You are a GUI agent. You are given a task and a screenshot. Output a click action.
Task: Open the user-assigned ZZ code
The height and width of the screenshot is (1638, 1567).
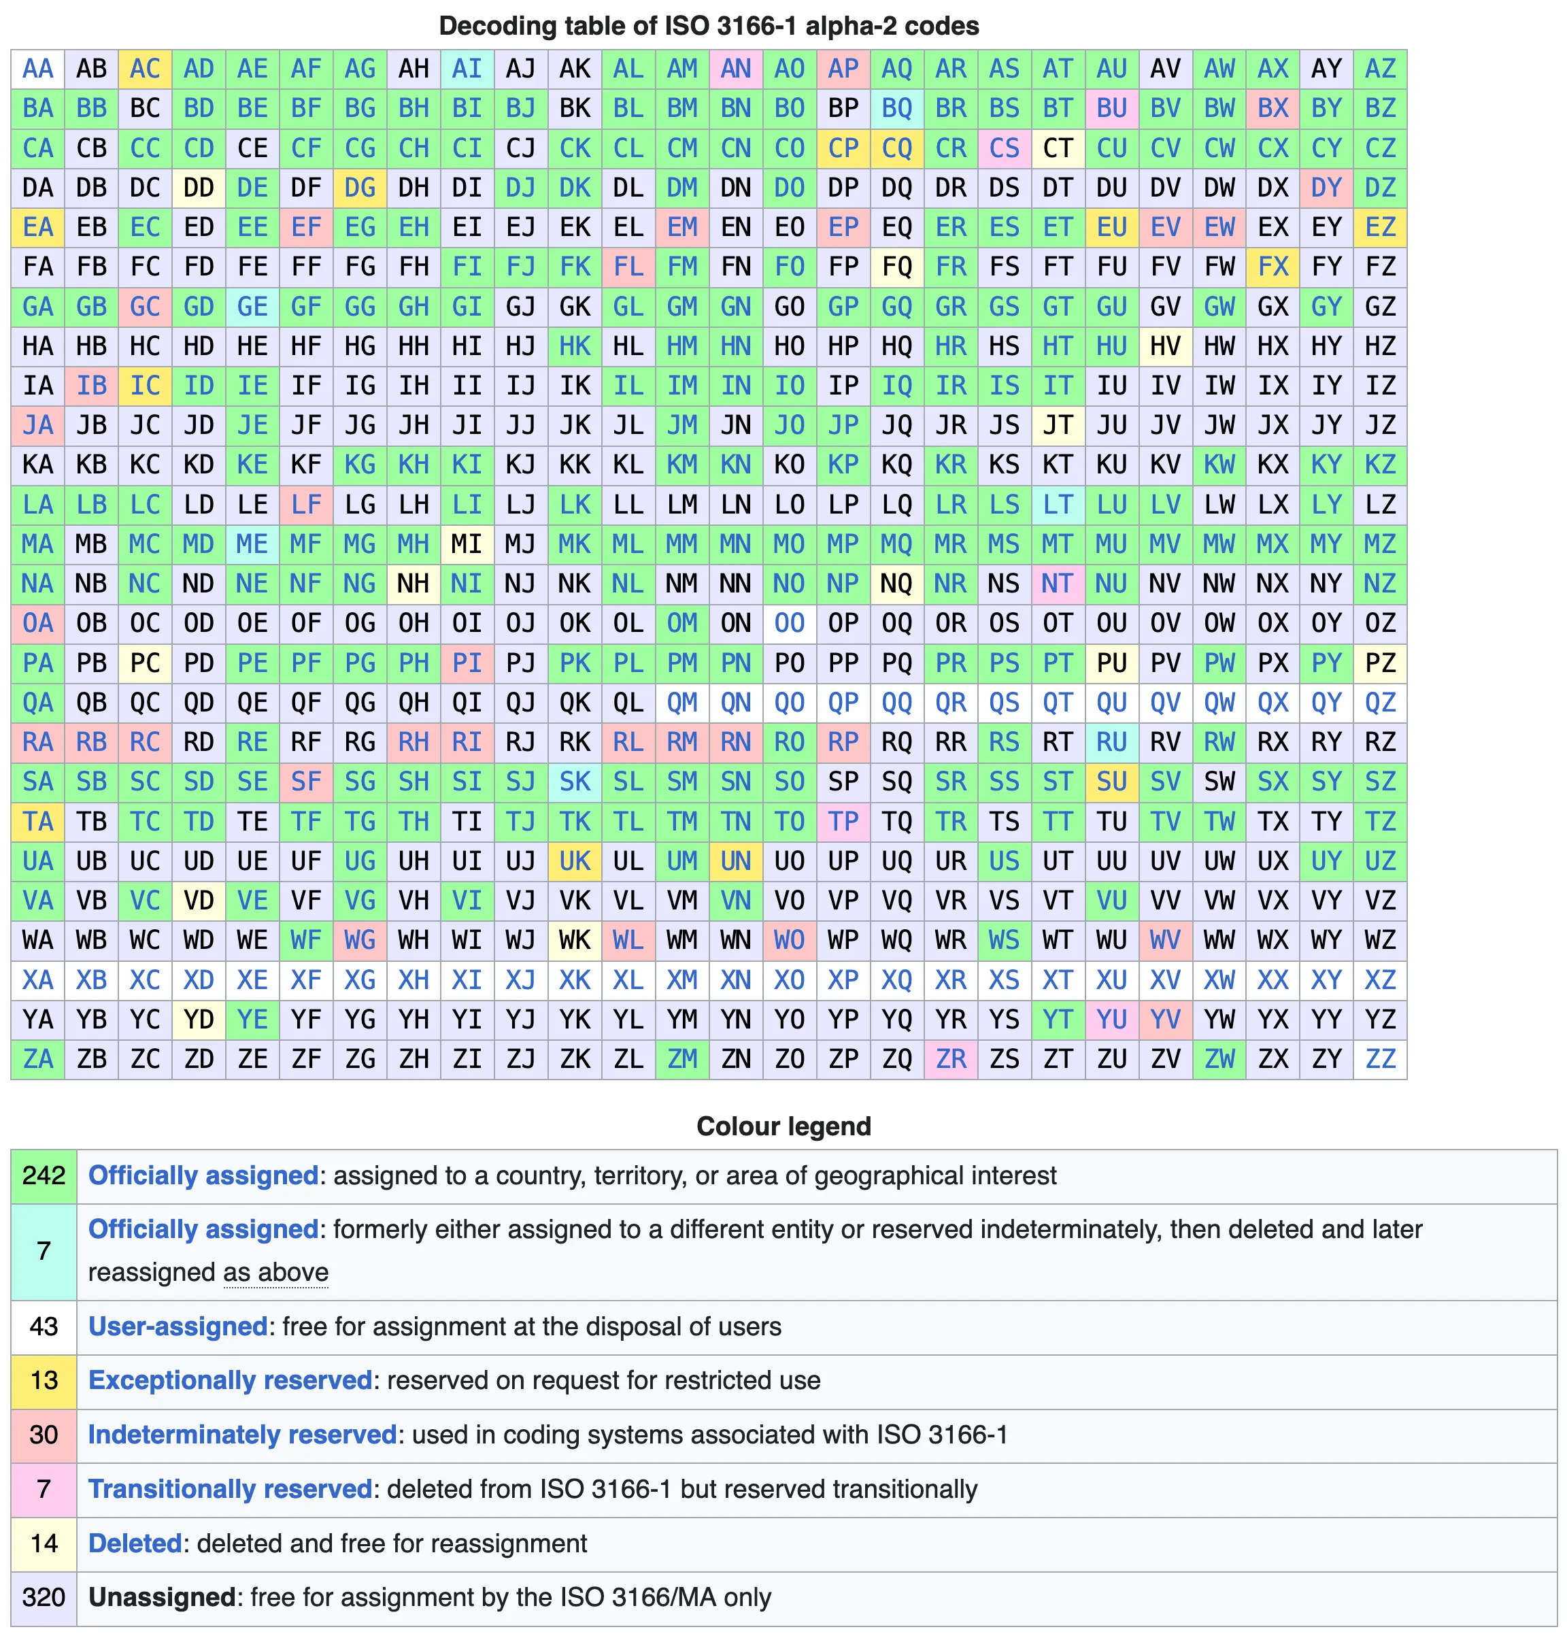tap(1380, 1059)
